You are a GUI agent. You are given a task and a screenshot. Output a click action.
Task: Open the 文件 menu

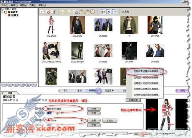[5, 5]
